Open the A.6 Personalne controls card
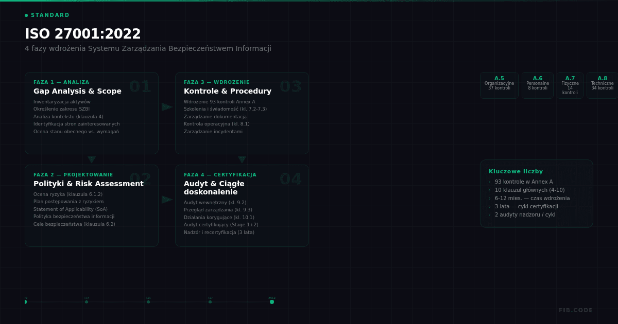The height and width of the screenshot is (324, 618). pos(538,85)
